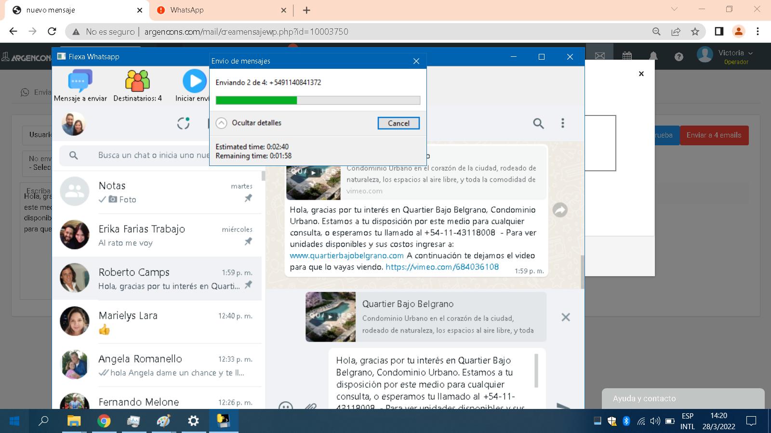Open Ayuda y contacto widget
Screen dimensions: 771x433
click(x=683, y=398)
